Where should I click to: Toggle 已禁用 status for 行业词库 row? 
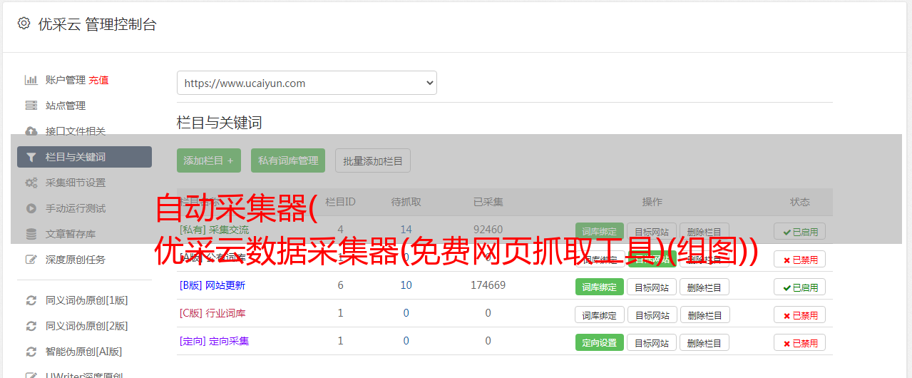click(x=799, y=315)
